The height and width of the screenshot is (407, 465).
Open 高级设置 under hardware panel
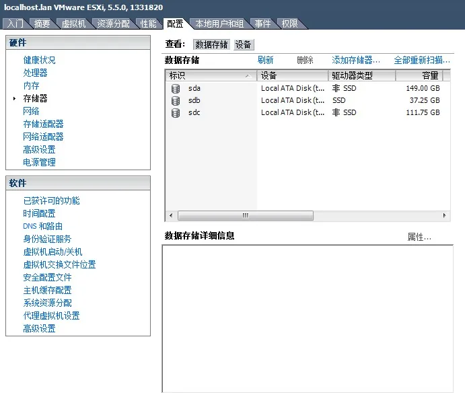click(x=39, y=149)
